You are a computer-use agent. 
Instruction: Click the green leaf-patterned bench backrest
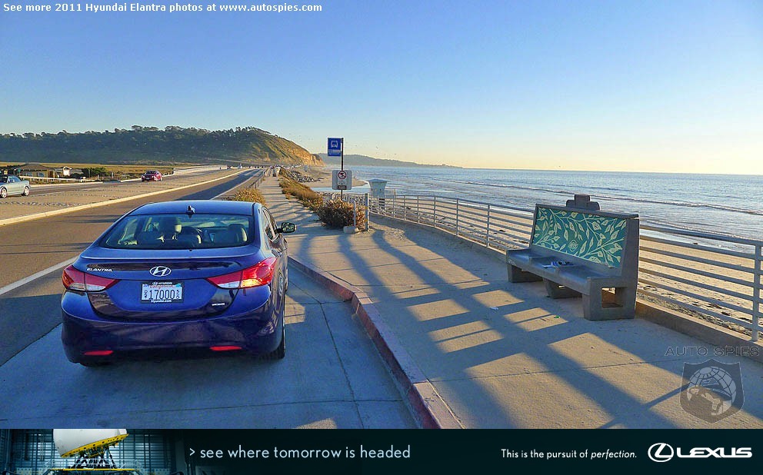click(579, 236)
